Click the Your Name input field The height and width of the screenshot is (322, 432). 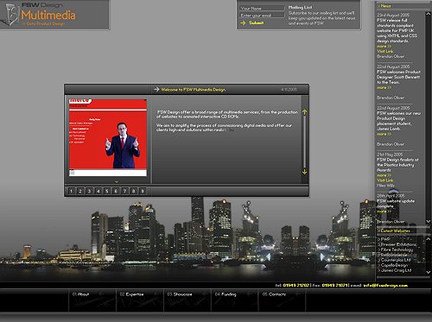tap(262, 8)
